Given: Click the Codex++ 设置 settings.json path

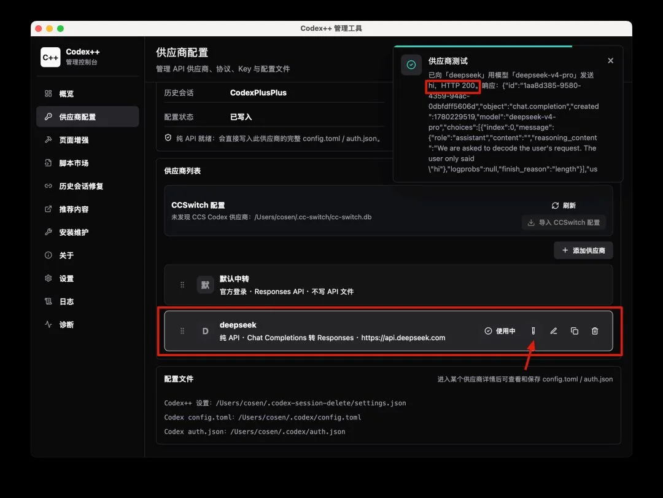Looking at the screenshot, I should point(285,403).
